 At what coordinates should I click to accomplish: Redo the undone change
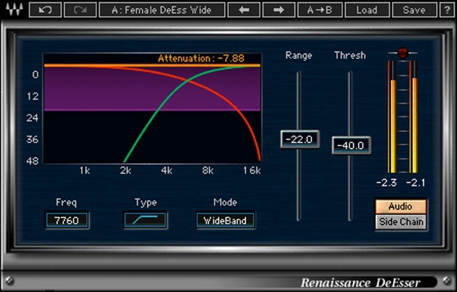tap(80, 10)
